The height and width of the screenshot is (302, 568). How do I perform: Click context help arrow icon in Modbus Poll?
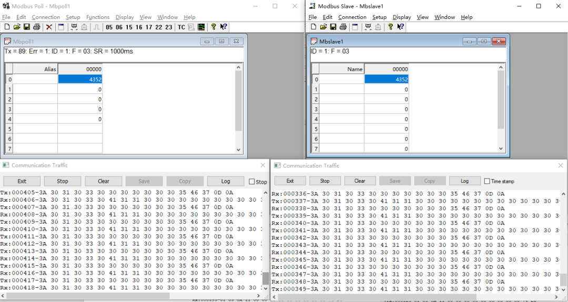click(x=224, y=27)
